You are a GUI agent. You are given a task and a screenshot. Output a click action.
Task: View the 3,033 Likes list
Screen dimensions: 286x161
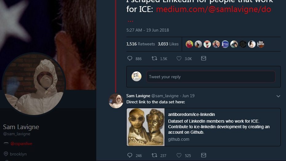pyautogui.click(x=168, y=44)
